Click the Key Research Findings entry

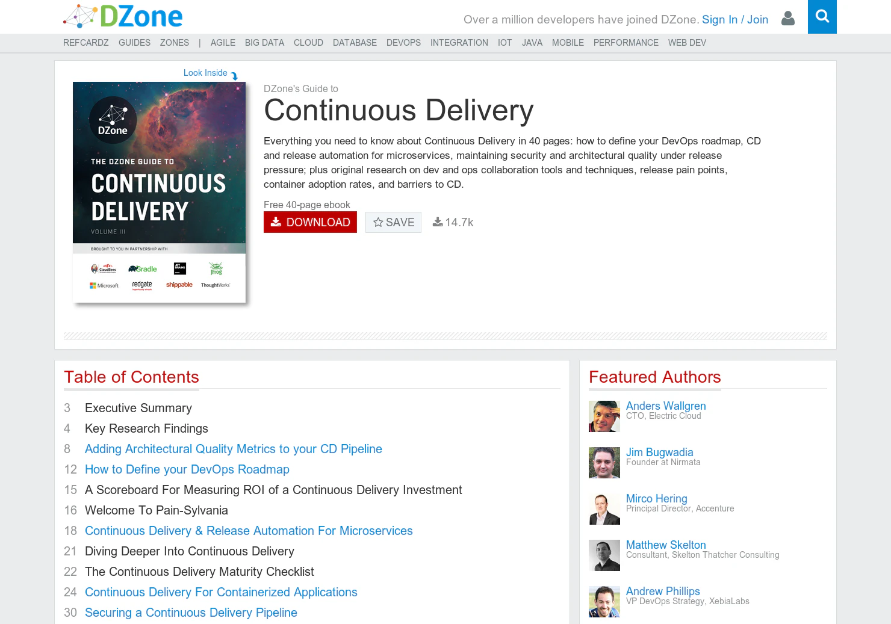click(146, 428)
